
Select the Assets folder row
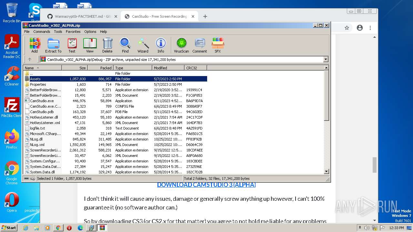(x=116, y=79)
